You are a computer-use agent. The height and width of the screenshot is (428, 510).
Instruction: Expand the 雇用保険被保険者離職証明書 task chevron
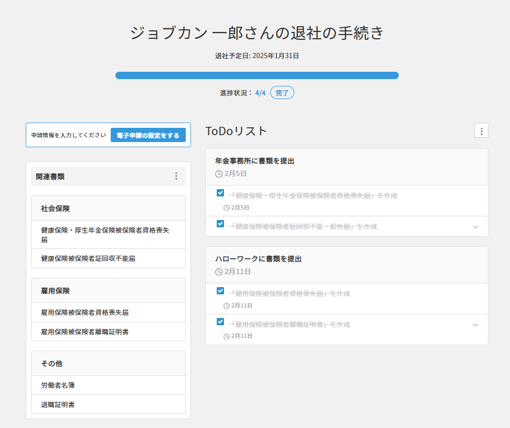click(x=475, y=325)
